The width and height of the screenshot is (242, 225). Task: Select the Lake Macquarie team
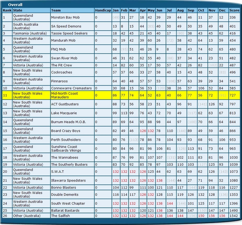pos(64,113)
